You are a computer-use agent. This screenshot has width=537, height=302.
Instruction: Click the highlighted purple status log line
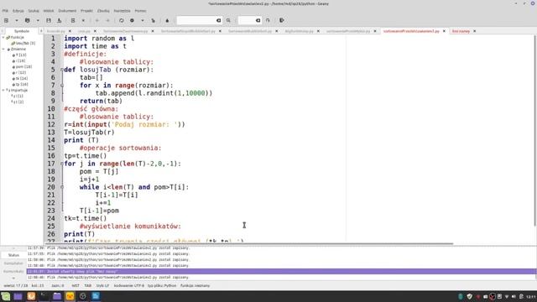281,272
